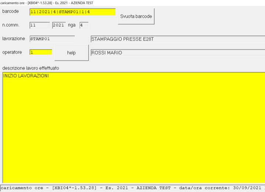This screenshot has width=265, height=192.
Task: Click the window title bar 'caricamento ore'
Action: click(x=46, y=3)
